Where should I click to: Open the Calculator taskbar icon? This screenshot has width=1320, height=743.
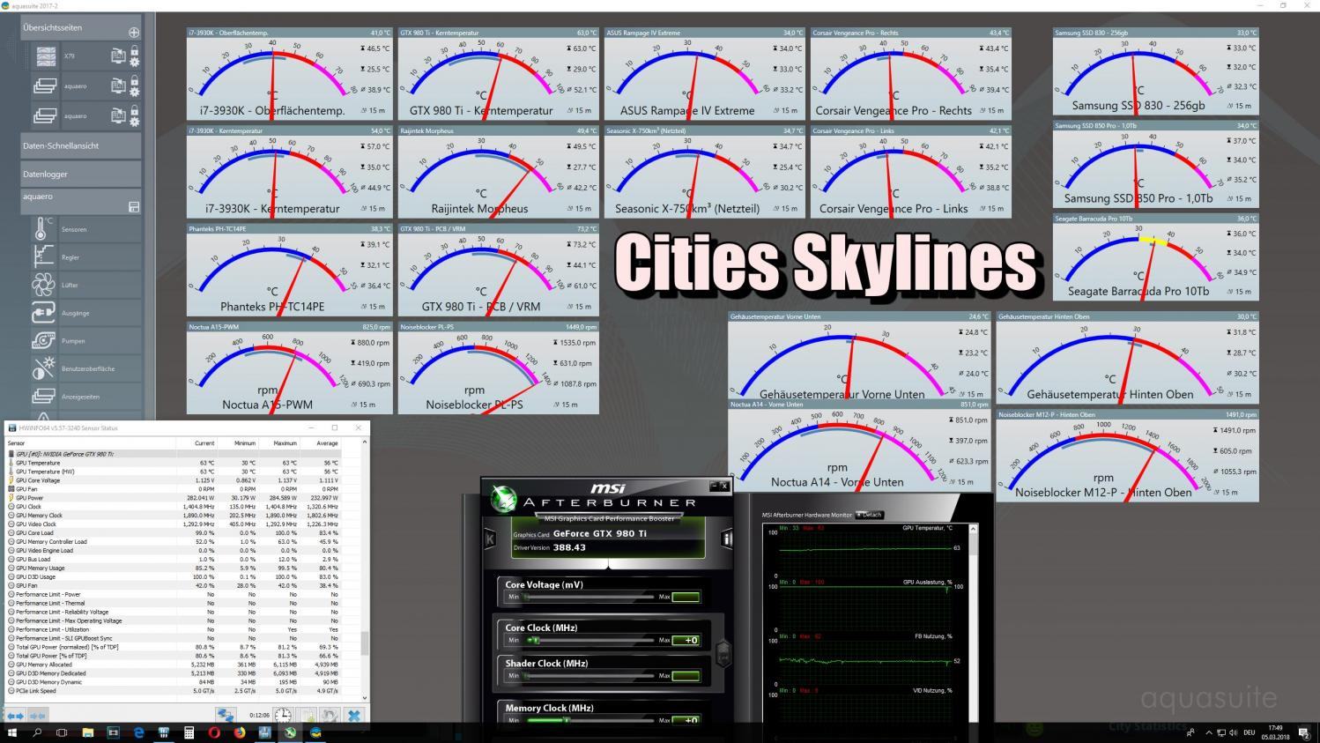point(189,732)
